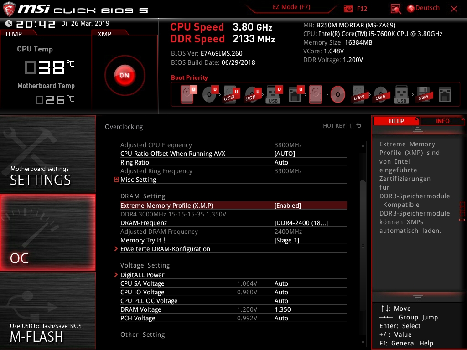This screenshot has width=467, height=350.
Task: Click the BIOS Ver E7A69IMS.260 text
Action: [x=207, y=54]
